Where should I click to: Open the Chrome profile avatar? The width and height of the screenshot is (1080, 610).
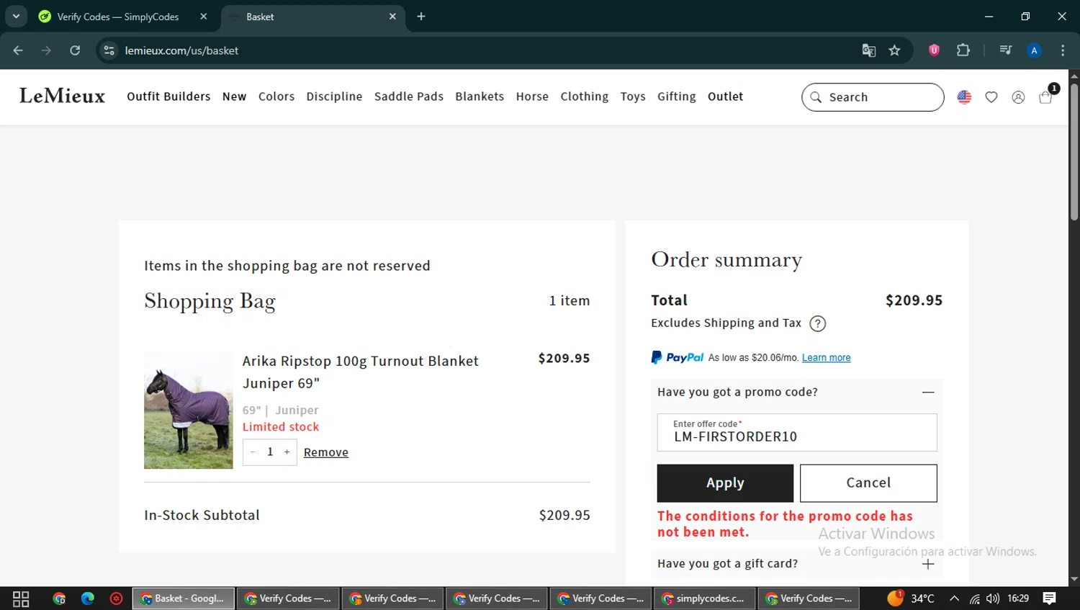click(x=1034, y=50)
